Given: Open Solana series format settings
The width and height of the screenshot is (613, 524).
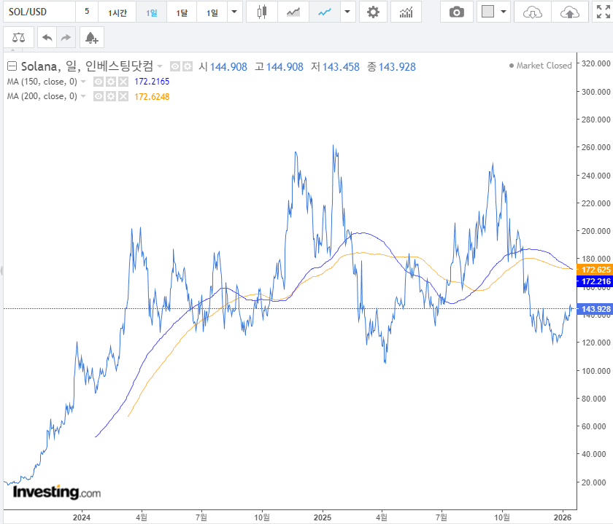Looking at the screenshot, I should click(188, 67).
